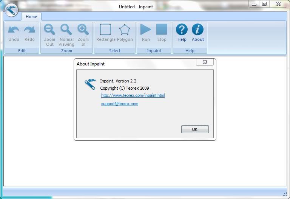
Task: Open Help from the ribbon
Action: pos(182,30)
